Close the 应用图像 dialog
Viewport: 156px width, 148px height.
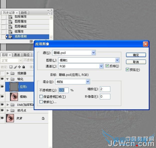coord(146,44)
